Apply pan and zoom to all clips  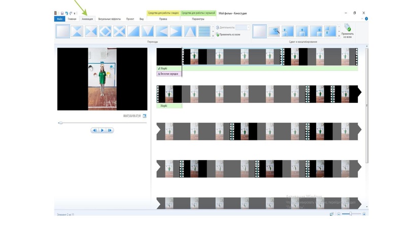(348, 30)
